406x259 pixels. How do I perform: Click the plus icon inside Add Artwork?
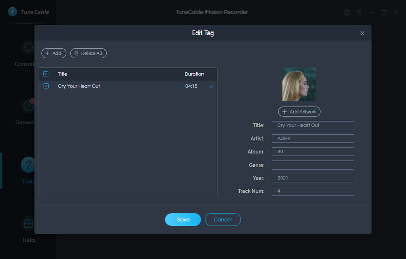(284, 112)
